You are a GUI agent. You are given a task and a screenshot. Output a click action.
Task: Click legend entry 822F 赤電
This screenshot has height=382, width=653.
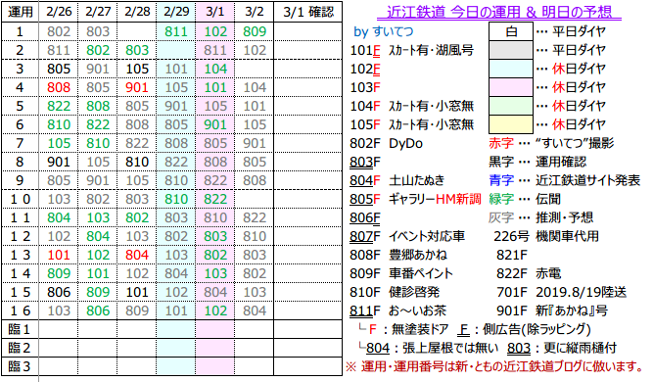[529, 273]
